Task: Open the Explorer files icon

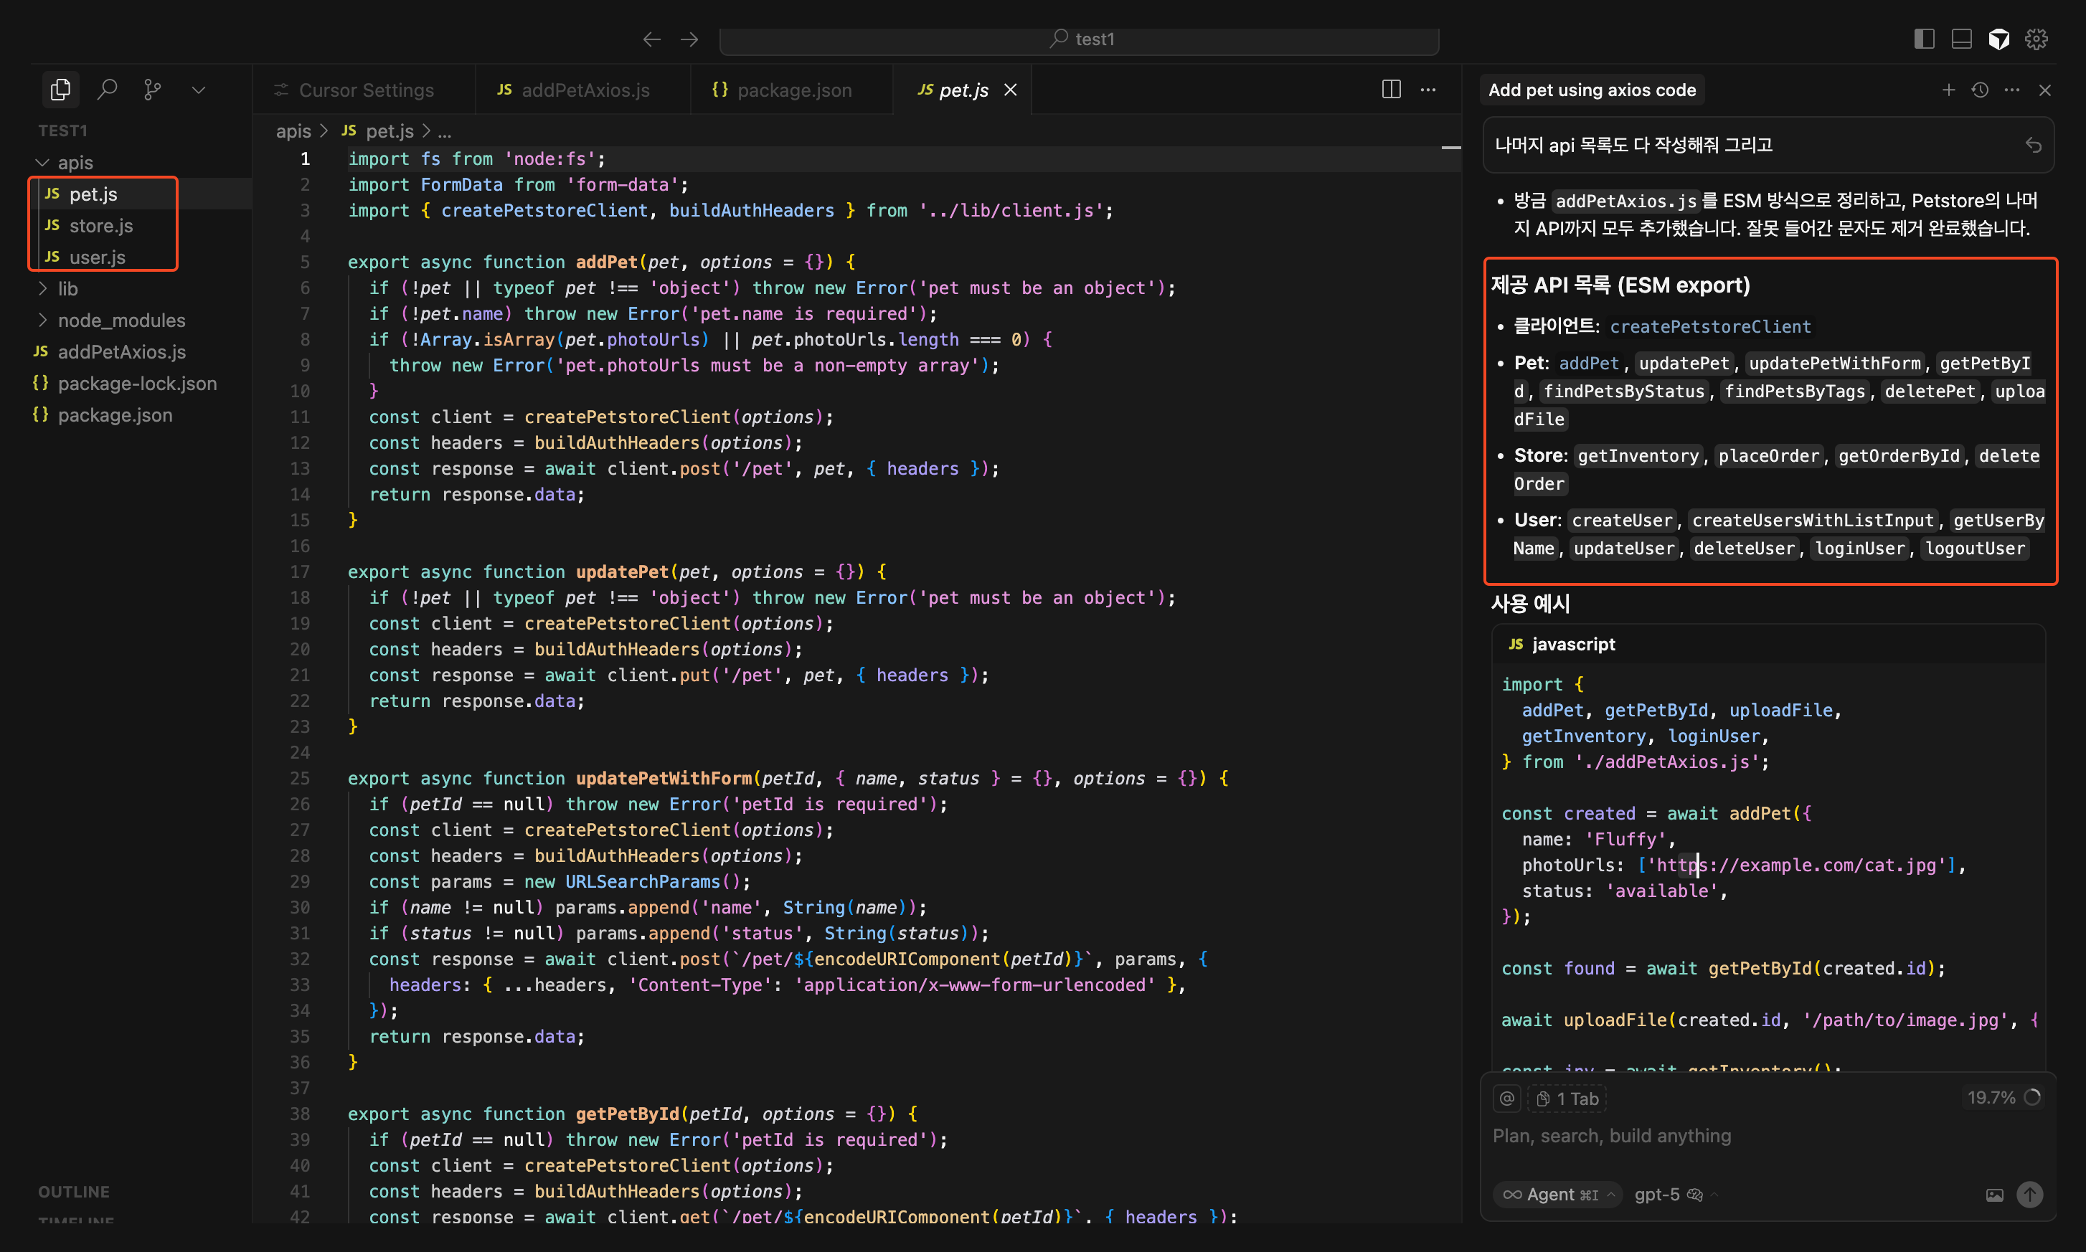Action: [60, 90]
